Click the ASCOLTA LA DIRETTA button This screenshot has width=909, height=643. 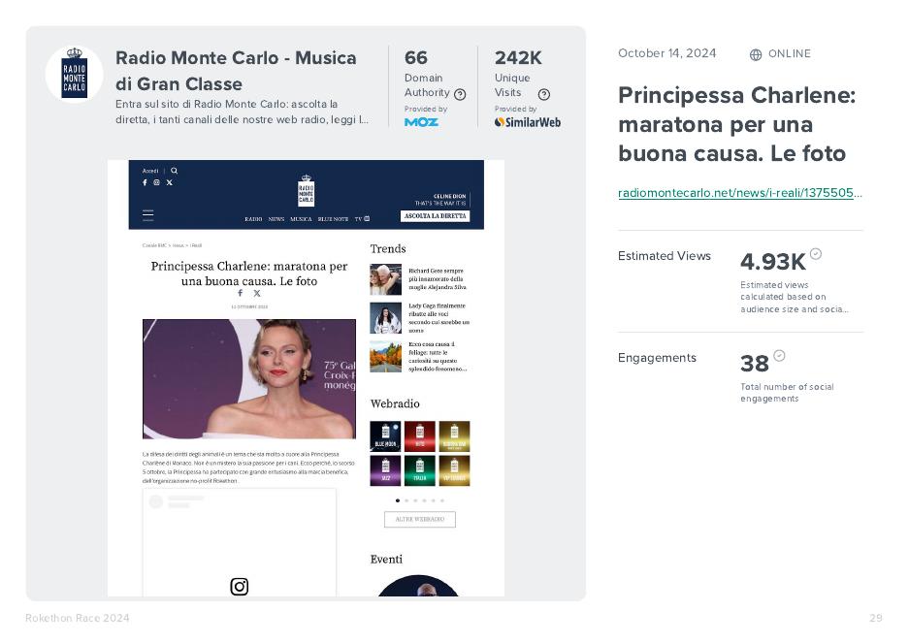click(x=435, y=216)
